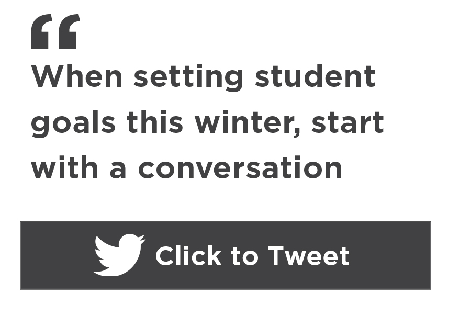Tap the word "Tweet" in the button
This screenshot has width=471, height=327.
308,256
